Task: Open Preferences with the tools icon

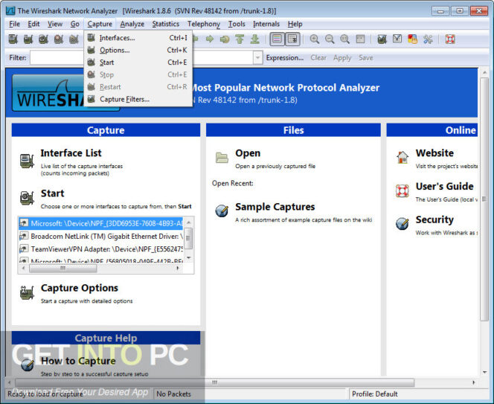Action: tap(428, 39)
